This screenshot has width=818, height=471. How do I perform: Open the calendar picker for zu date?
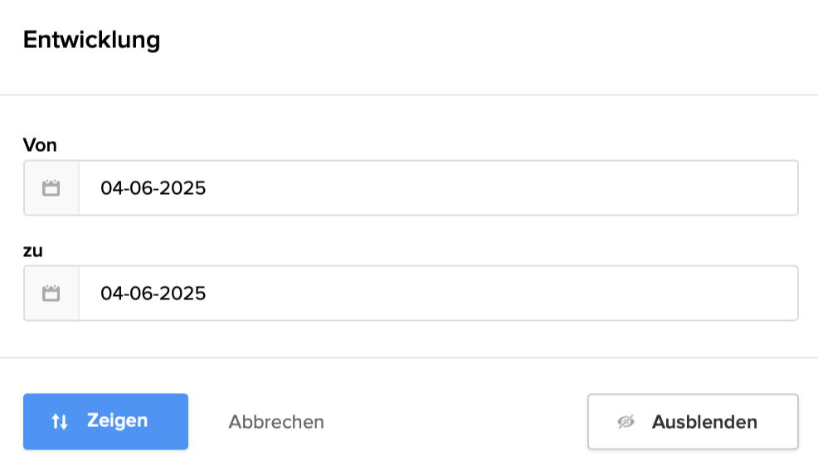pyautogui.click(x=51, y=294)
